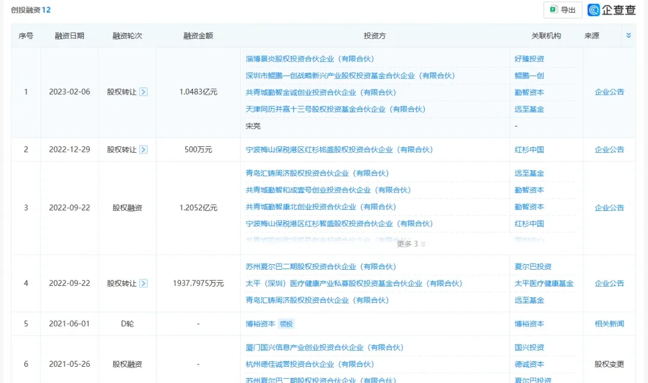This screenshot has width=648, height=383.
Task: Open 好臻投资 related institution link
Action: coord(529,59)
